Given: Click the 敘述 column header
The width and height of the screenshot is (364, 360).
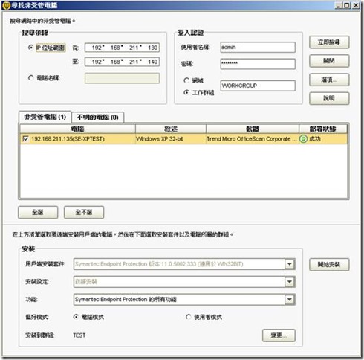Looking at the screenshot, I should [x=171, y=129].
